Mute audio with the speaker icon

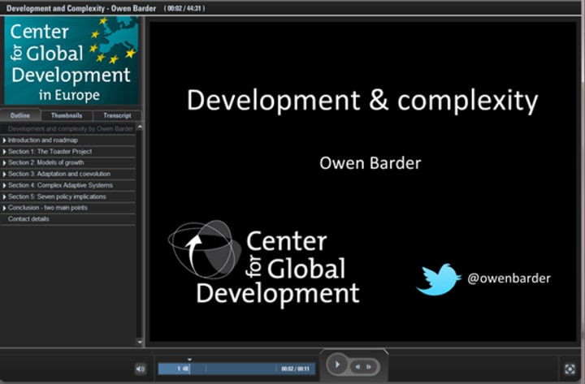click(x=141, y=369)
